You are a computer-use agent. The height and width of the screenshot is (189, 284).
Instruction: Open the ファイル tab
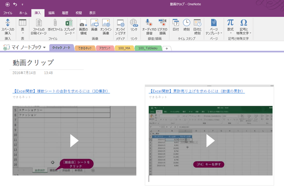8,13
